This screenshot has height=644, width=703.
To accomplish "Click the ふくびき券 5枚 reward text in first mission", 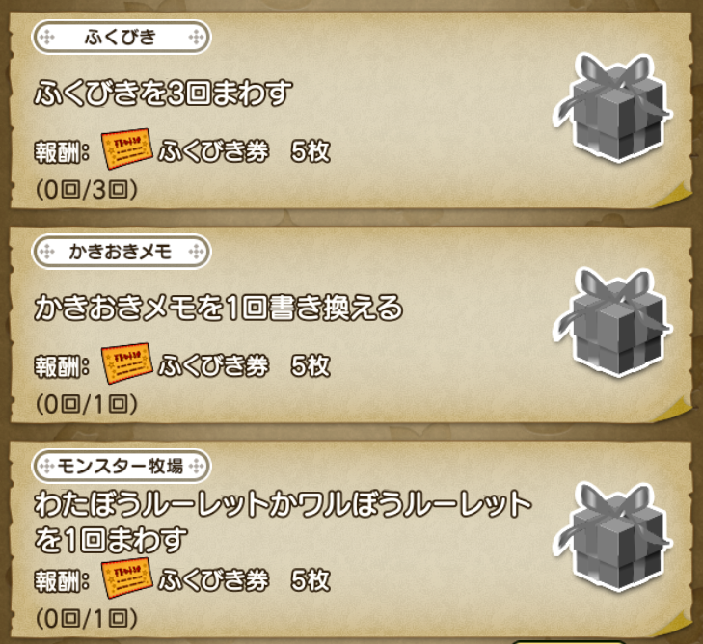I will click(244, 151).
